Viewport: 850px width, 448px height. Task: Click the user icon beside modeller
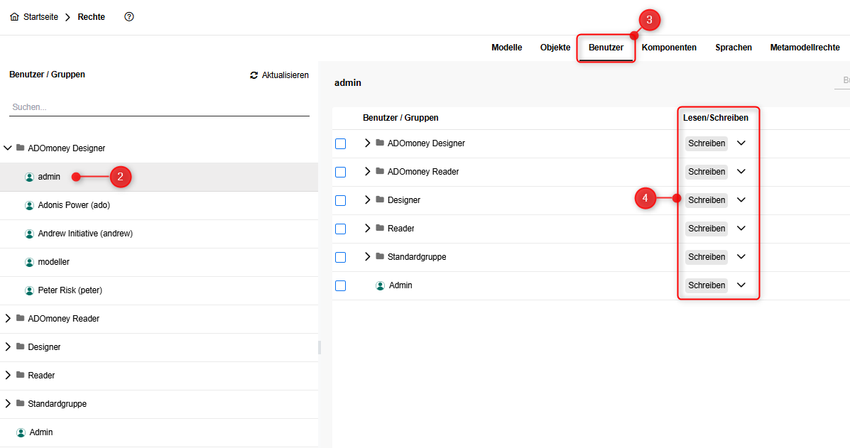[29, 262]
